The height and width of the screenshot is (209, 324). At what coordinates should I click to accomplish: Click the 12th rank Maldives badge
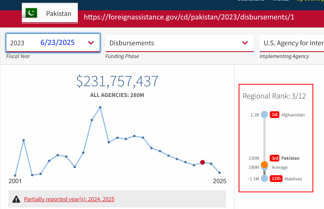coord(276,179)
